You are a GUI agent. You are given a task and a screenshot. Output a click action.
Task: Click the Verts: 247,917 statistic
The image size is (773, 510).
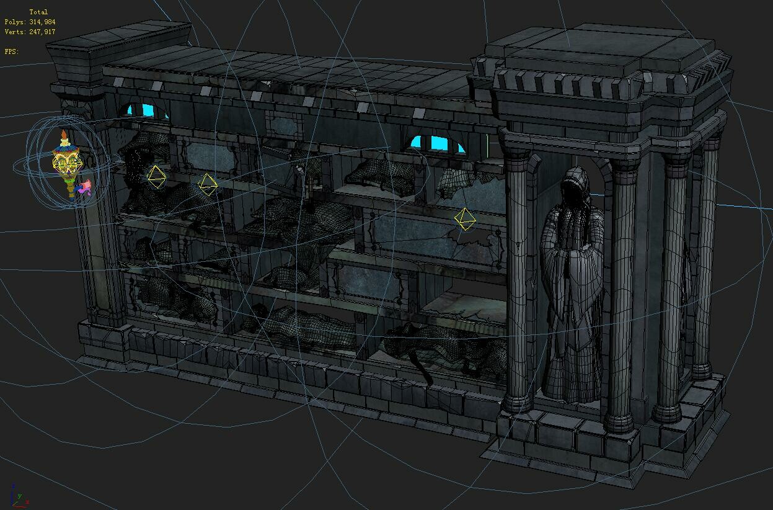(30, 32)
